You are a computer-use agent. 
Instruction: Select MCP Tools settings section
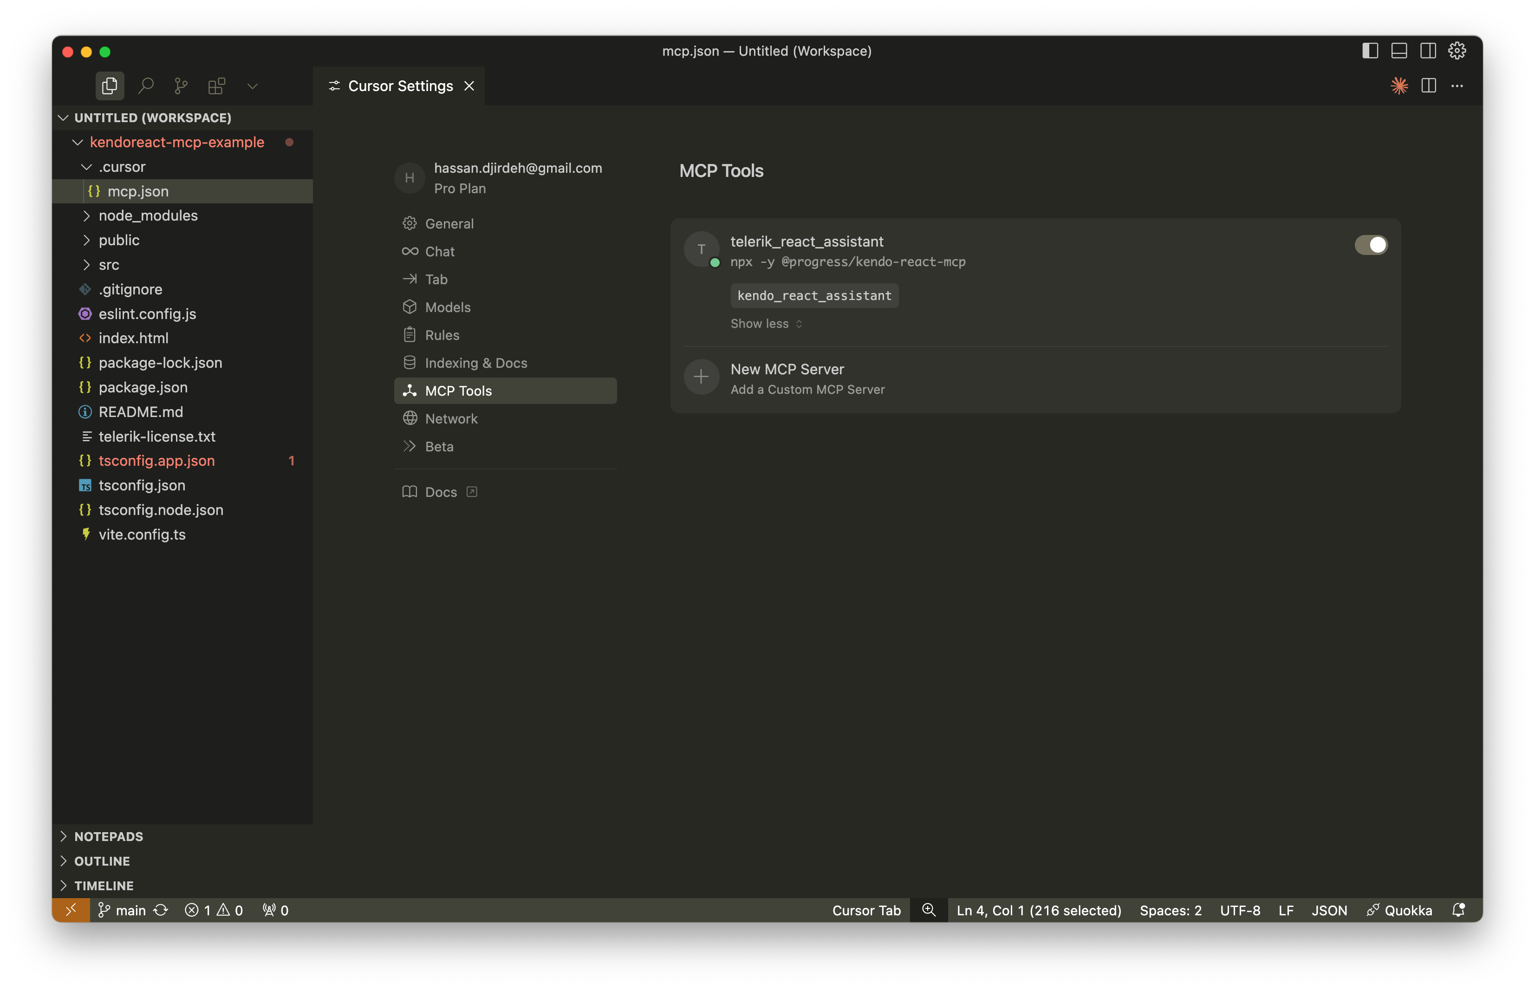tap(505, 391)
